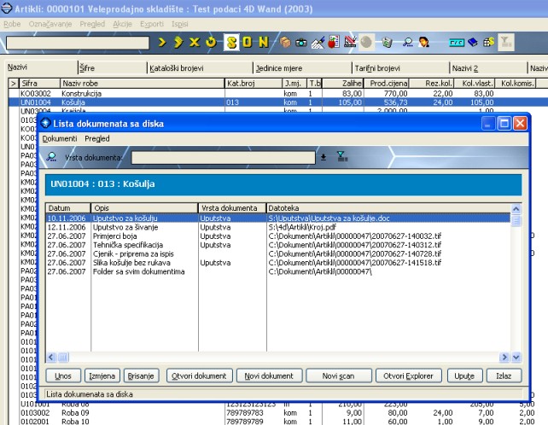Click the camera toolbar icon
The height and width of the screenshot is (425, 548).
(301, 43)
